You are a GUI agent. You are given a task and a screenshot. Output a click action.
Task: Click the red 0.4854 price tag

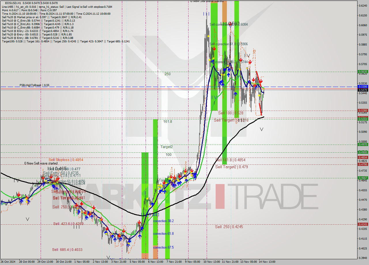(x=363, y=157)
